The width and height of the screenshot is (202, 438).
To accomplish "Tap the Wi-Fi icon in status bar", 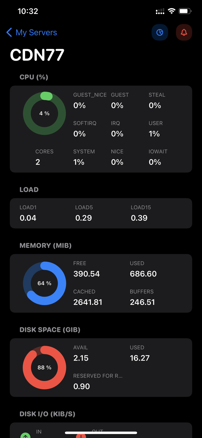I will [x=172, y=11].
